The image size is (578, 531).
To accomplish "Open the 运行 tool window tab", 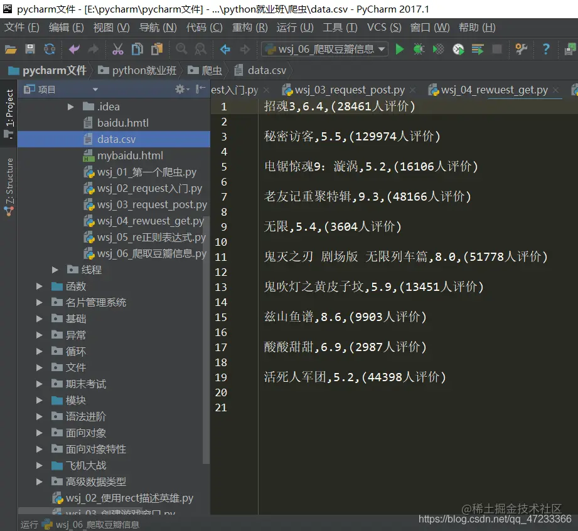I will [x=80, y=525].
